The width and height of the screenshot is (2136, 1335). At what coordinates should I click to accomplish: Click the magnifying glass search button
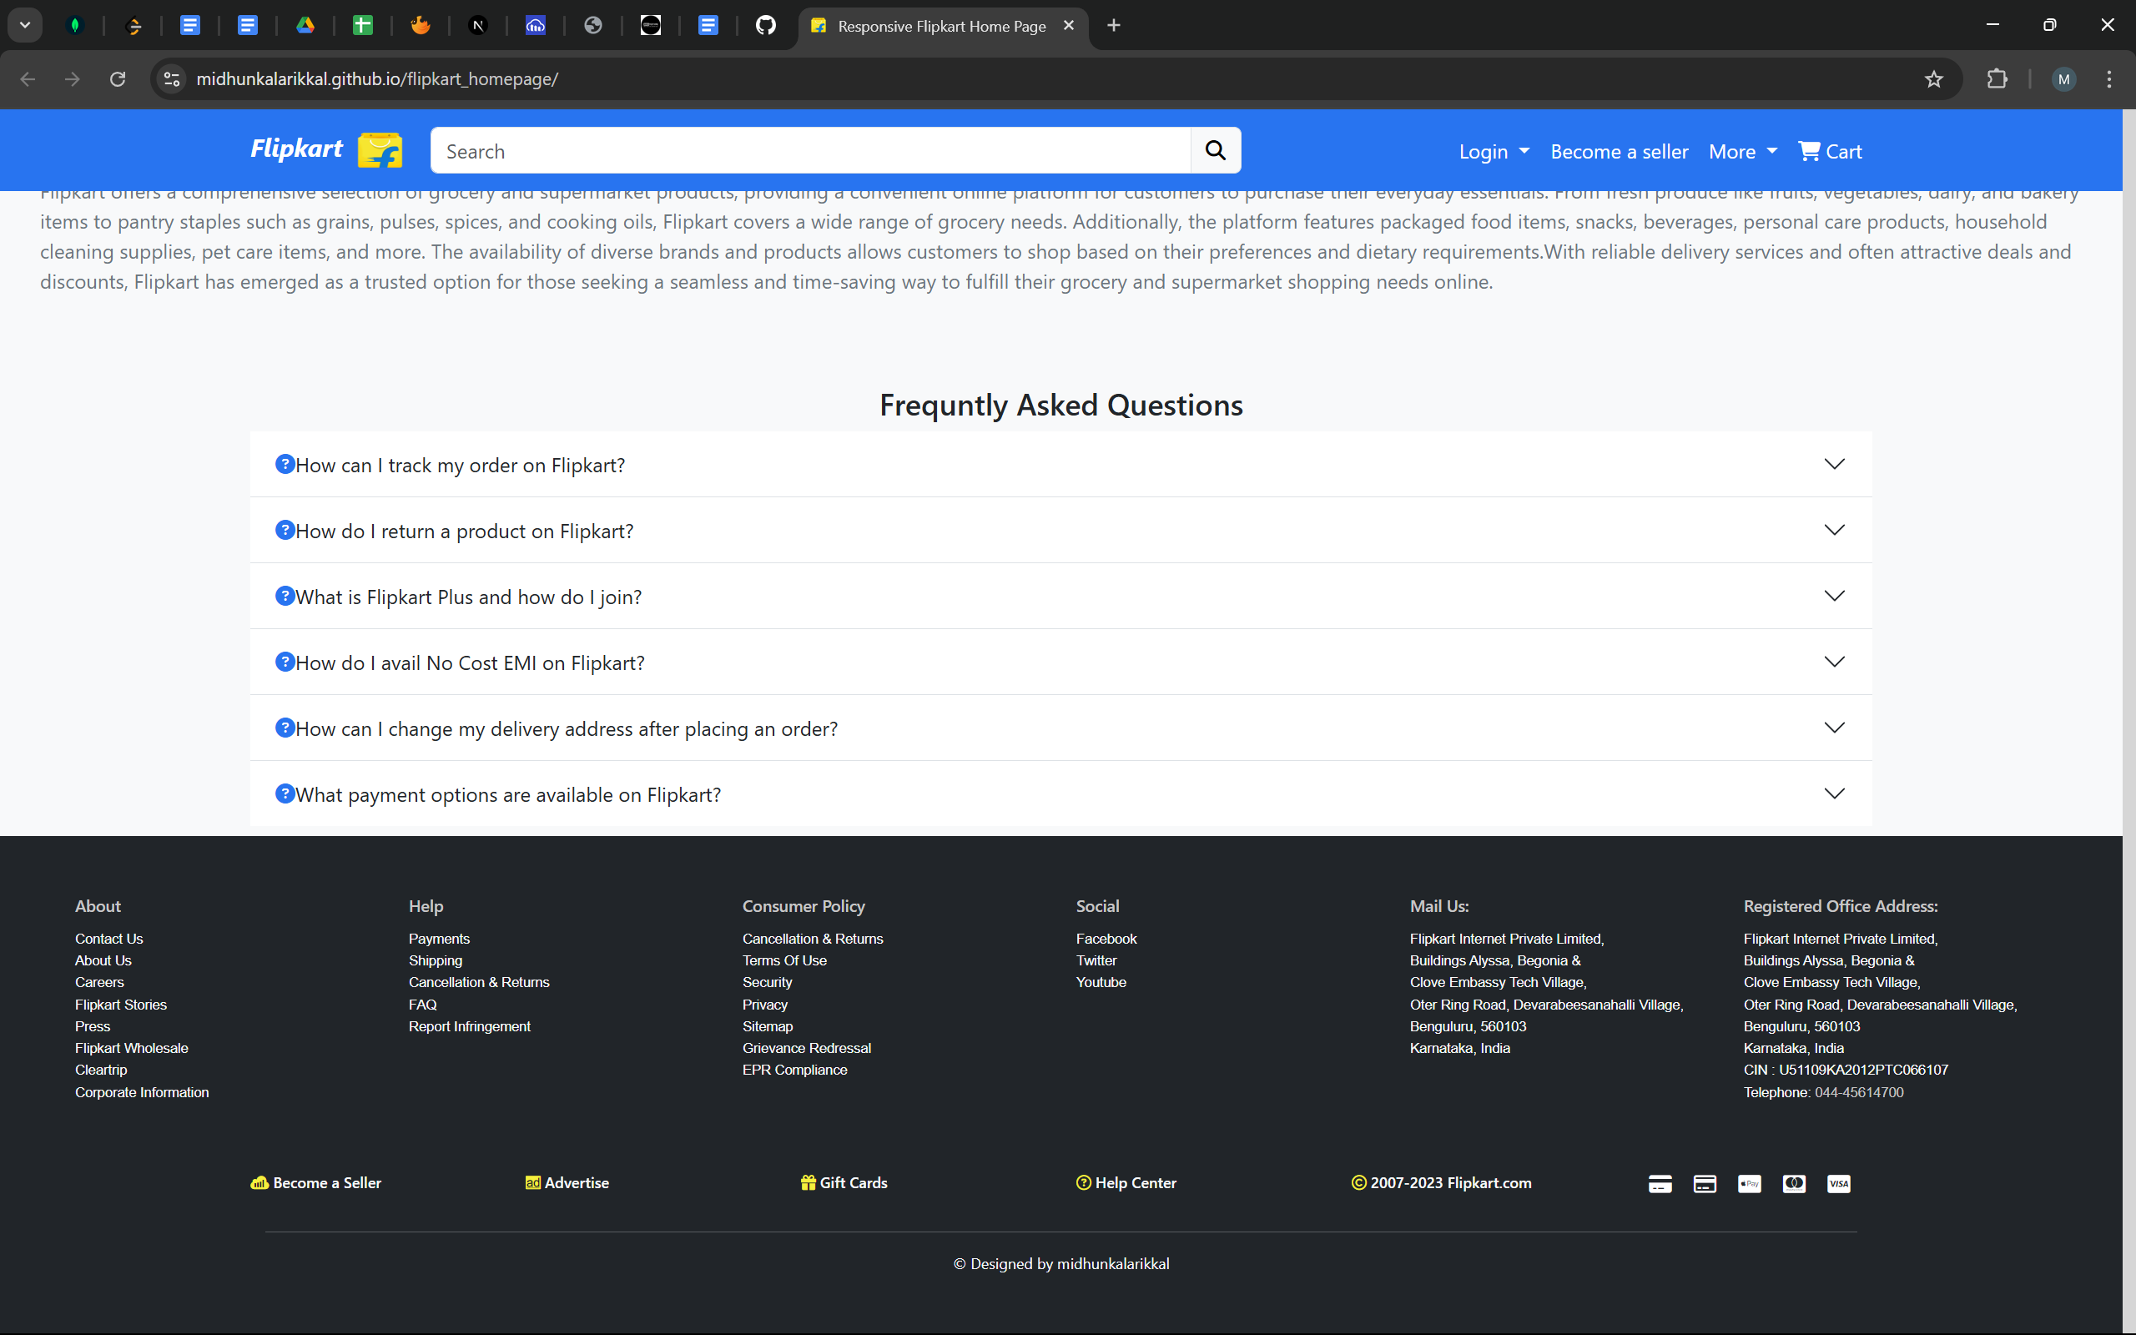pyautogui.click(x=1216, y=150)
